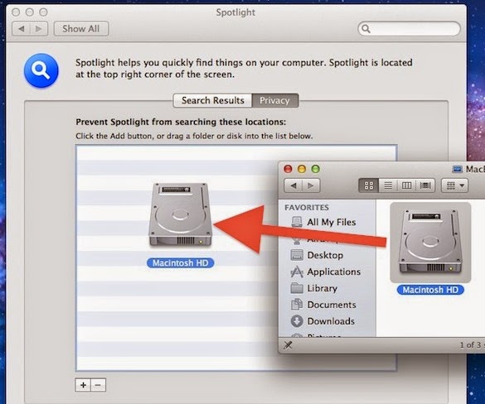This screenshot has height=404, width=485.
Task: Focus the System Preferences search field
Action: tap(409, 29)
